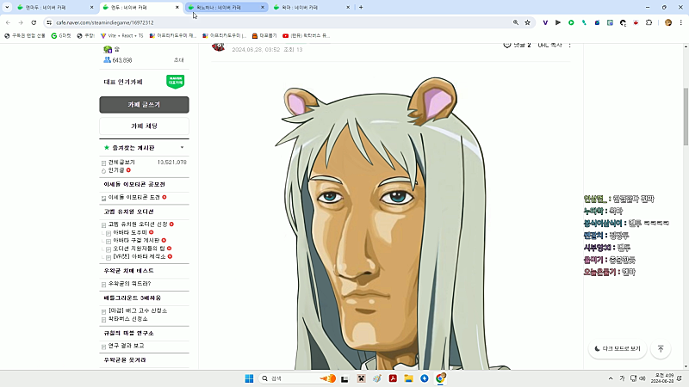Click the 초대 link beside member count
The image size is (689, 387).
pyautogui.click(x=178, y=60)
